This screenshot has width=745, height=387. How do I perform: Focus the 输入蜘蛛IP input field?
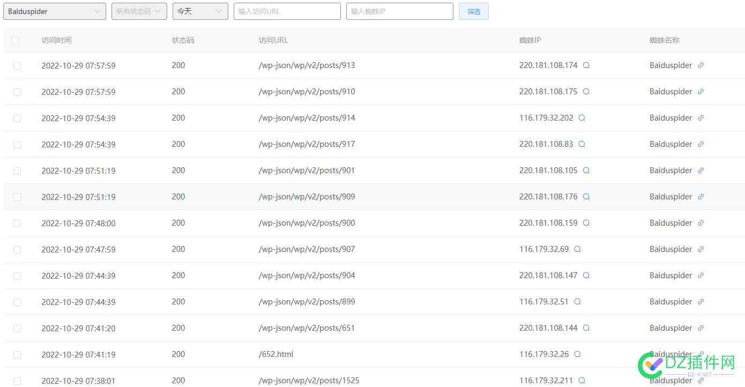tap(400, 11)
